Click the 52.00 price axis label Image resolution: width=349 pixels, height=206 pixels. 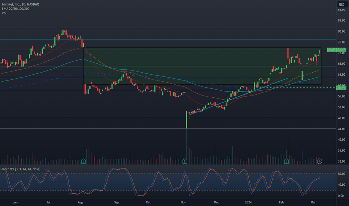342,107
